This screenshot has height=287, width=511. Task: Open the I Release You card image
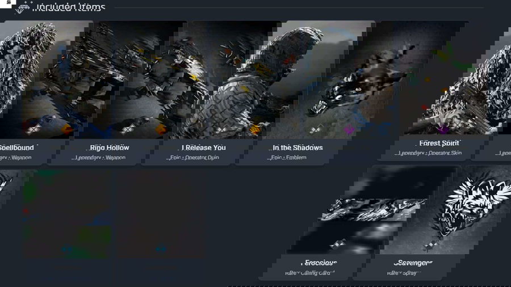point(203,79)
